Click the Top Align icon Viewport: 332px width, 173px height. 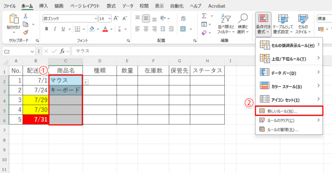pyautogui.click(x=138, y=18)
